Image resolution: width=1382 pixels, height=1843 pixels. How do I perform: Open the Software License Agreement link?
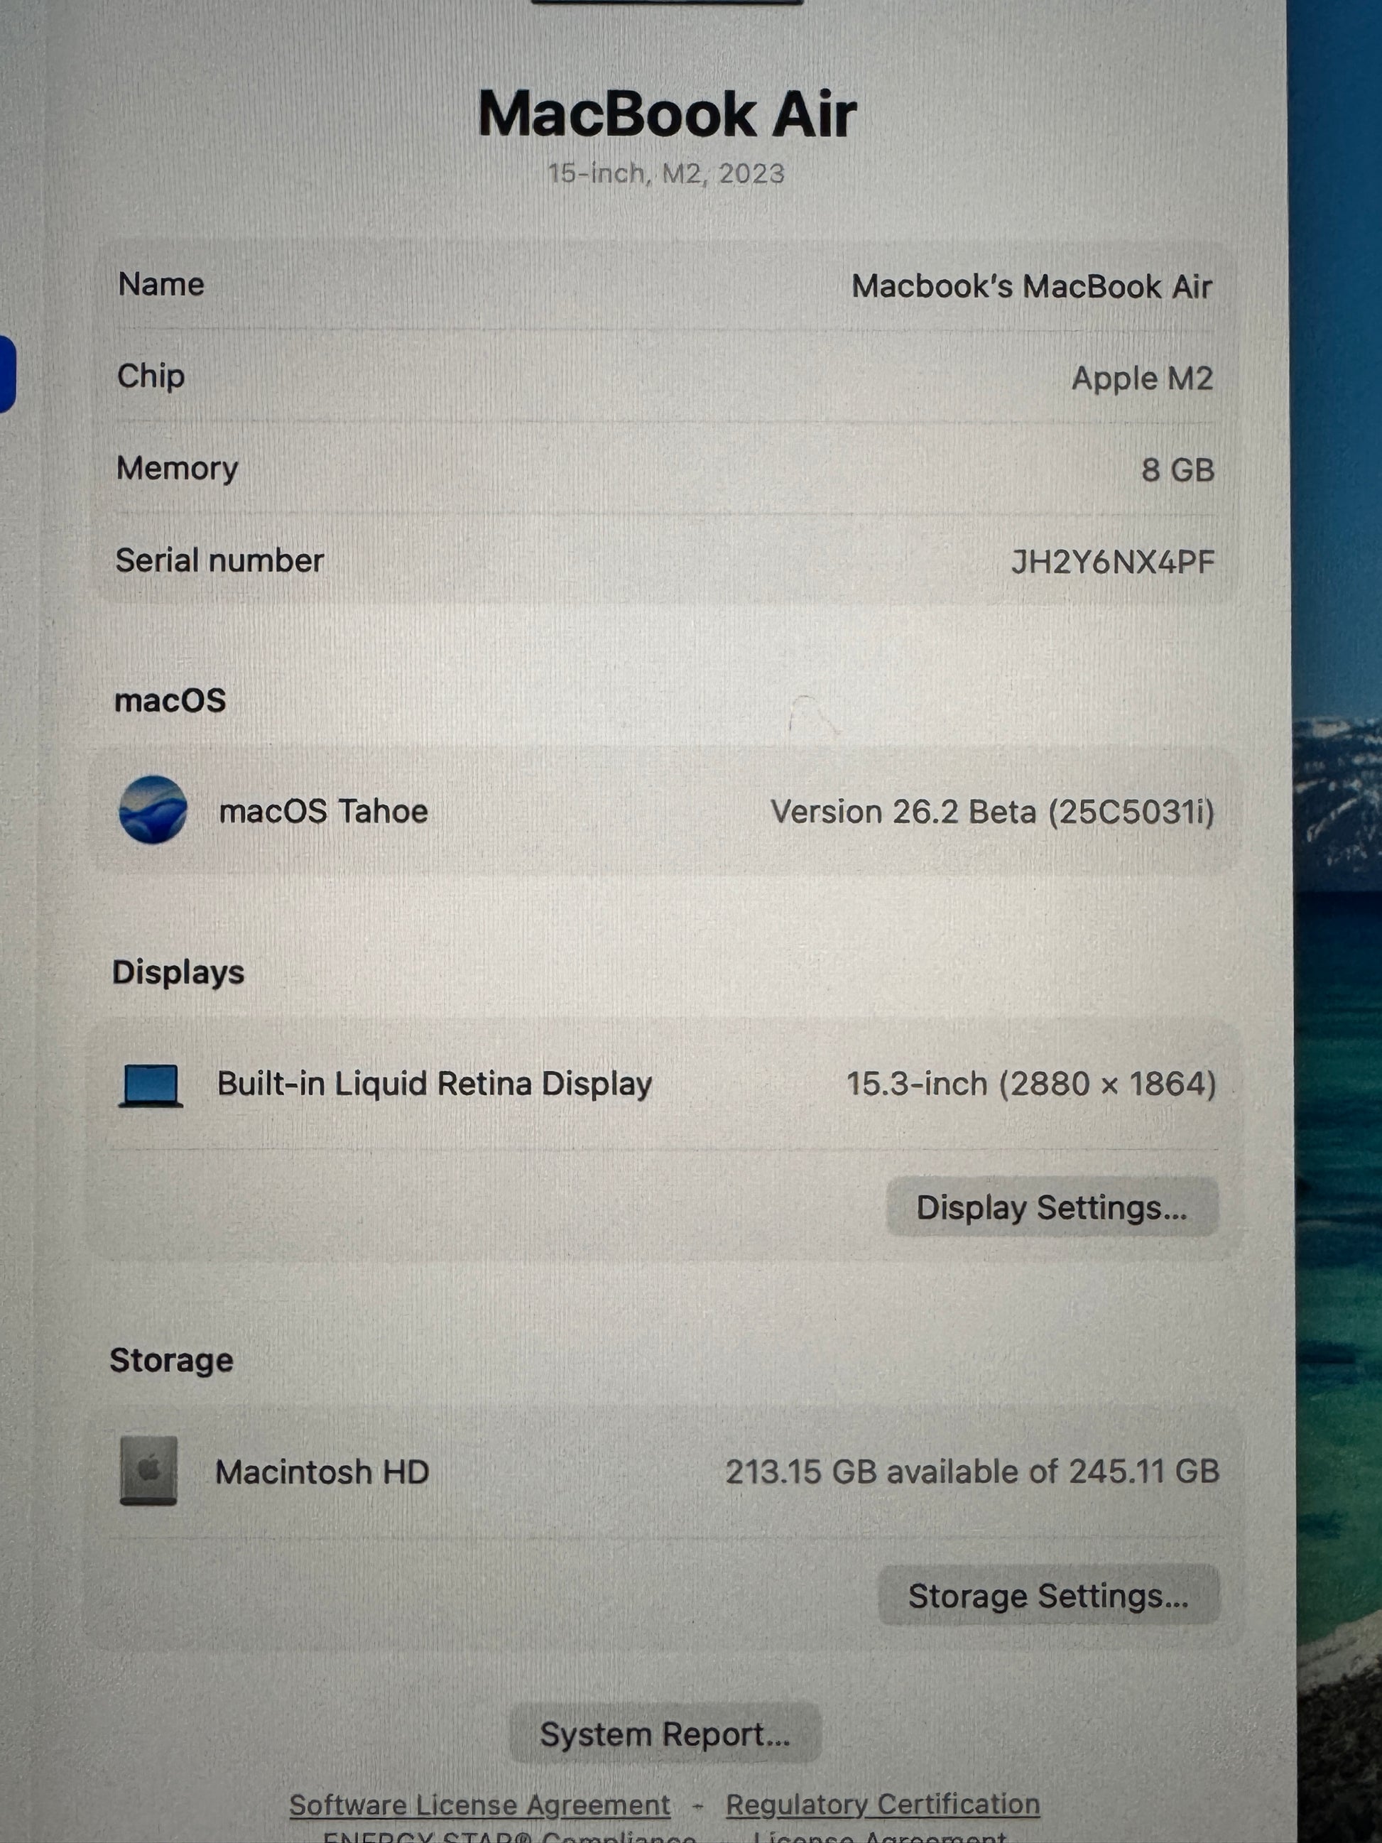tap(480, 1805)
